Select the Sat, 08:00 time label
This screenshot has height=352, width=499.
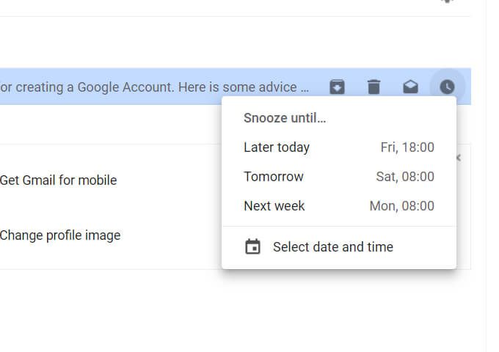[x=405, y=177]
